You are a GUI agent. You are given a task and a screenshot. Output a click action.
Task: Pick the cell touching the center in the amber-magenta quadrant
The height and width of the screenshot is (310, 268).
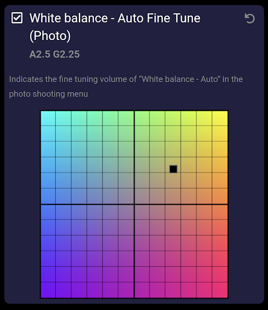coord(142,212)
